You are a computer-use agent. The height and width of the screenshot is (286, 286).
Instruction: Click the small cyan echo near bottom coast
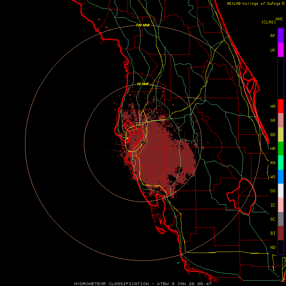(178, 263)
